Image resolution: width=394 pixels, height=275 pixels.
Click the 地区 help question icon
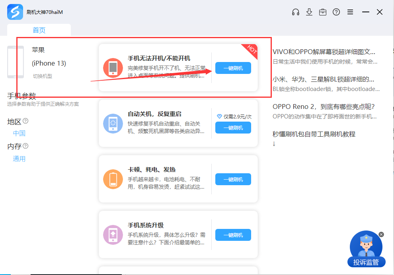coord(25,121)
